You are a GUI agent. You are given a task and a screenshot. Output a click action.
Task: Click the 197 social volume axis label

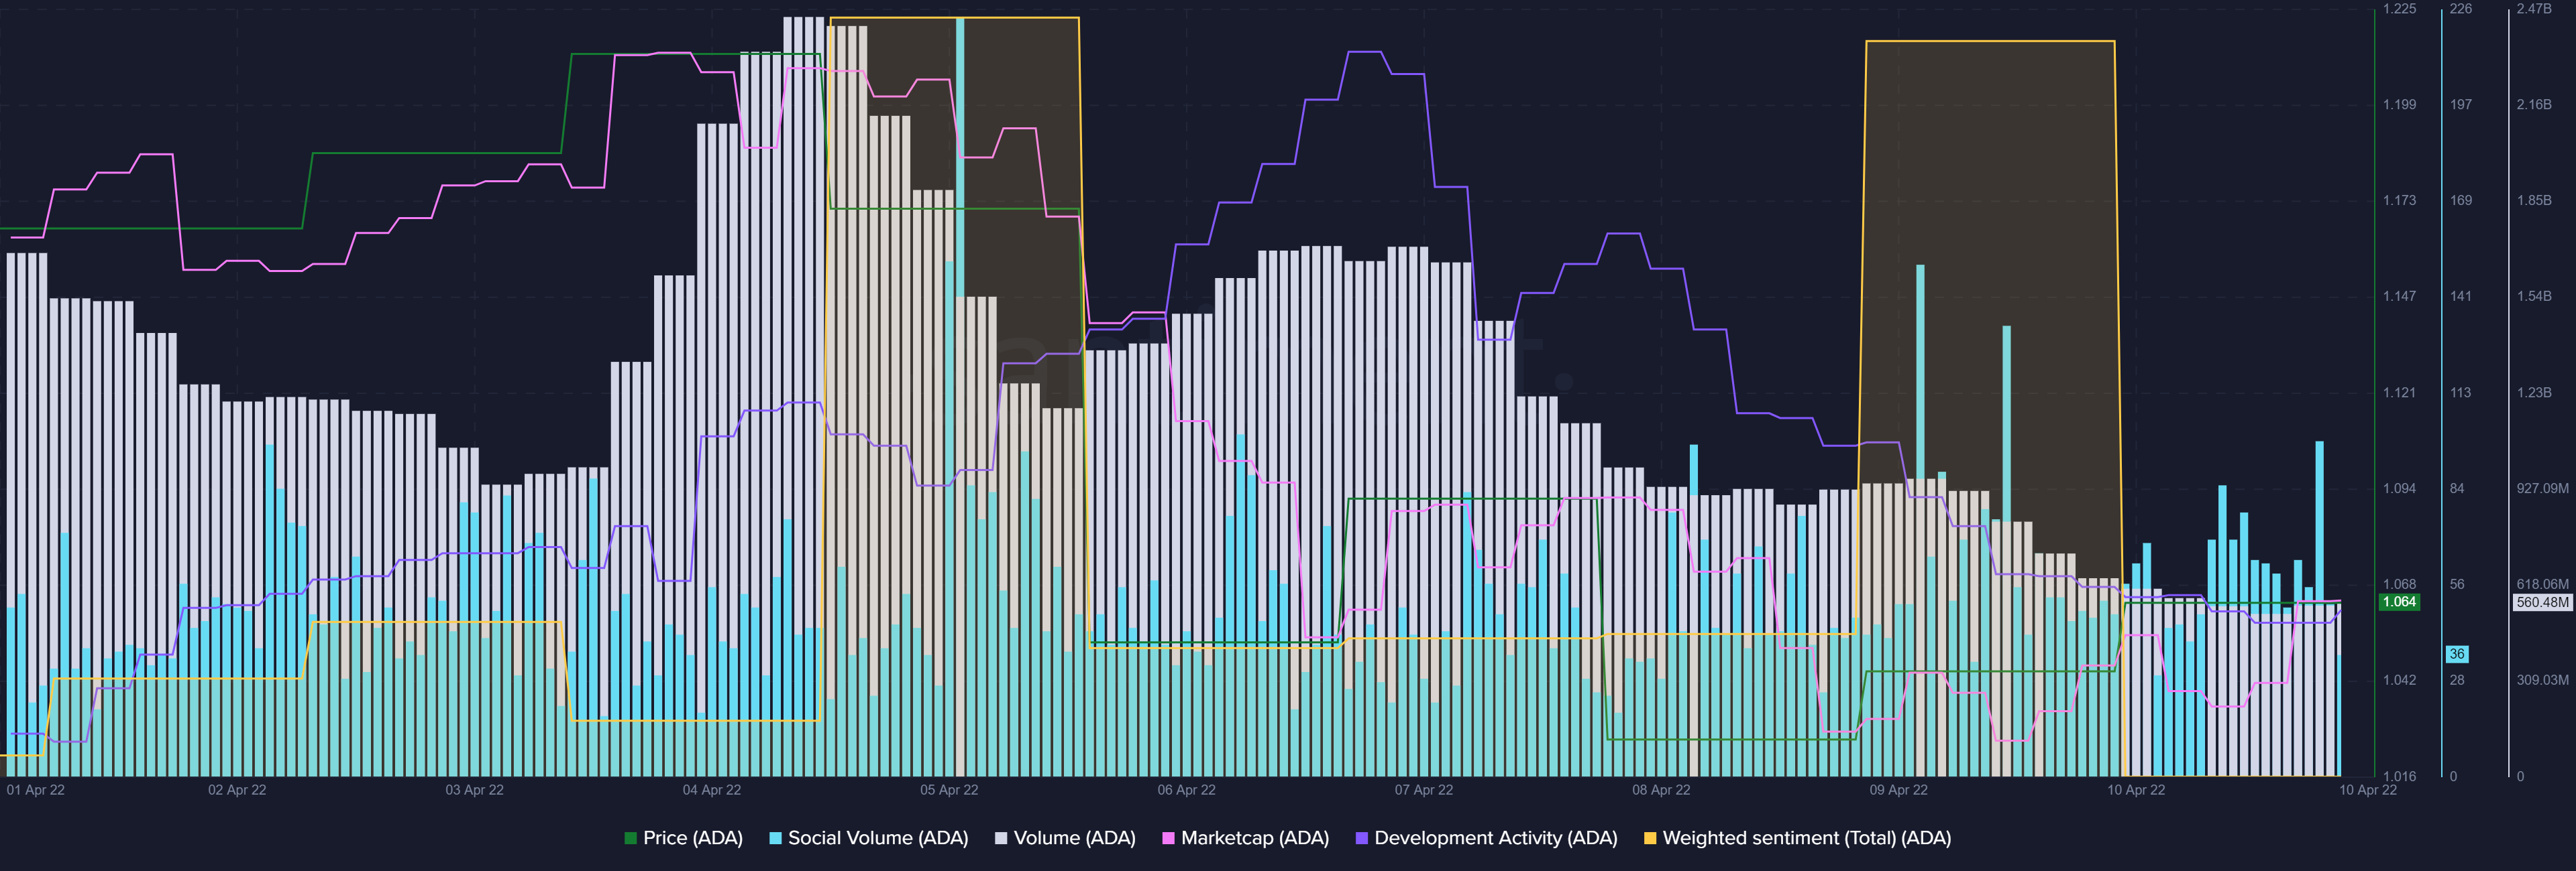[2461, 105]
